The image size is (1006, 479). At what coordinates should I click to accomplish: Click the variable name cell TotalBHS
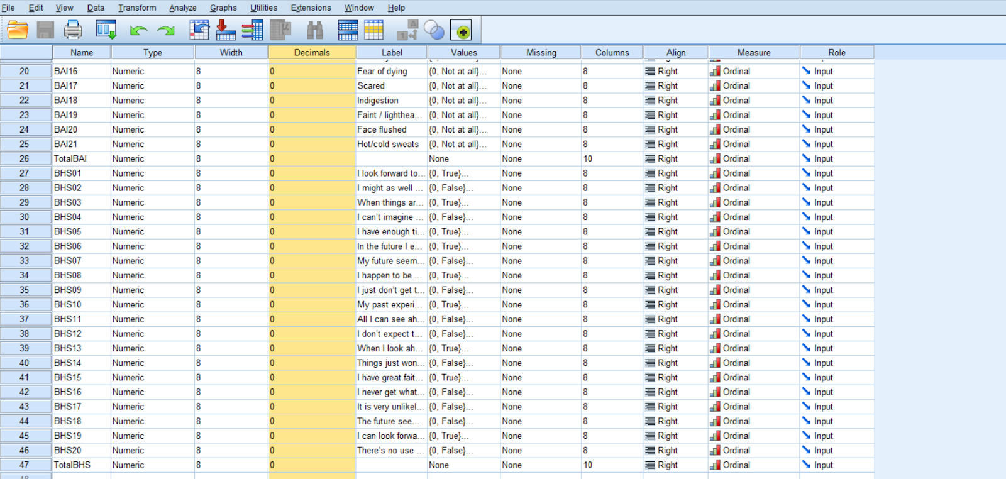pos(82,465)
